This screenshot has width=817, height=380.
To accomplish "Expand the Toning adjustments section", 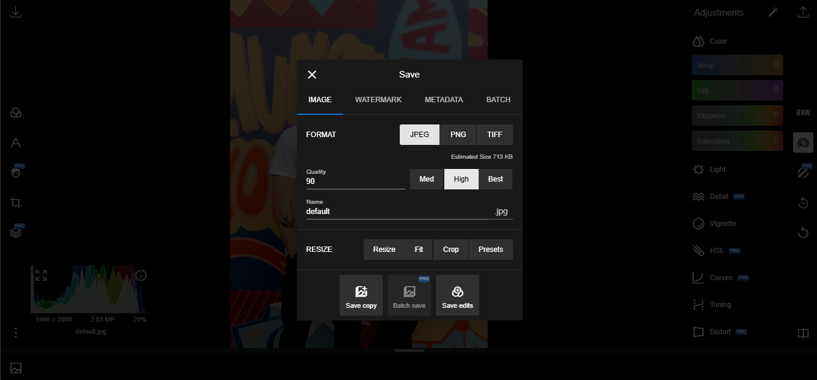I will (x=720, y=305).
